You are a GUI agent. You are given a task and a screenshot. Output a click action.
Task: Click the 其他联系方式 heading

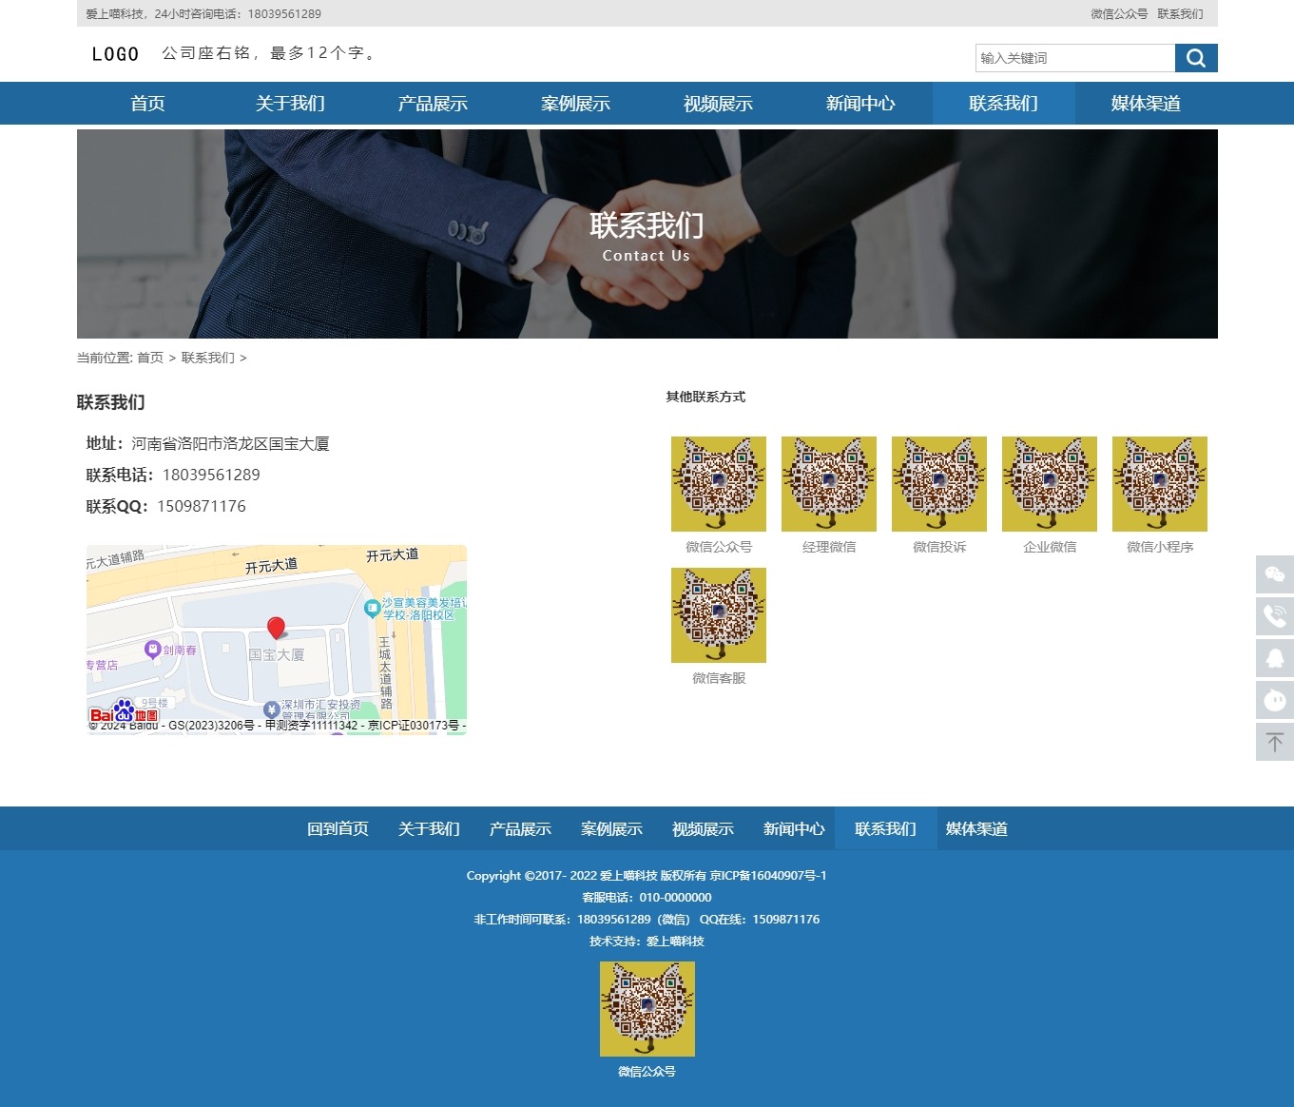(705, 397)
